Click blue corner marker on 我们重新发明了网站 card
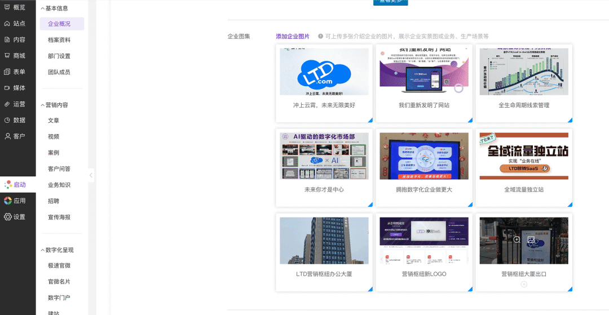This screenshot has width=609, height=315. click(x=470, y=120)
